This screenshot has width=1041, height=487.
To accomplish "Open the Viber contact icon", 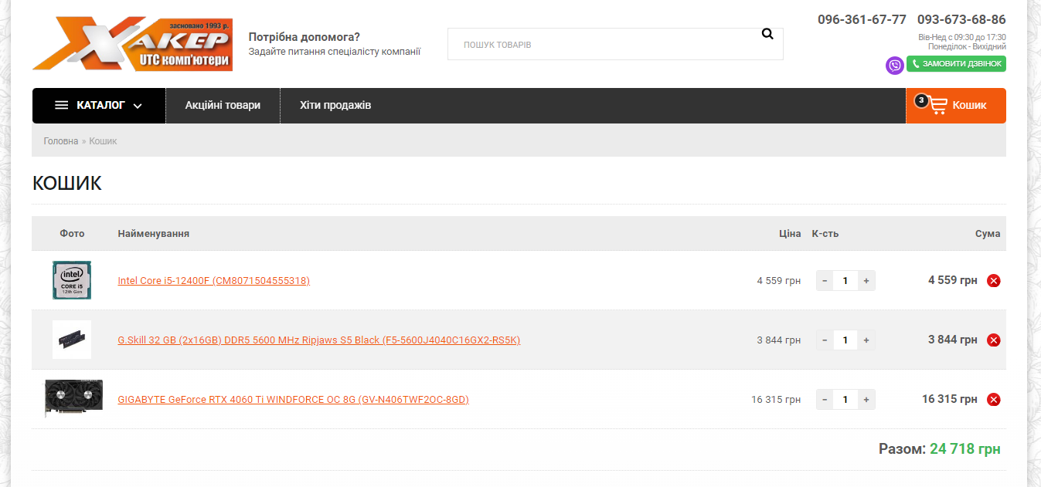I will tap(895, 66).
